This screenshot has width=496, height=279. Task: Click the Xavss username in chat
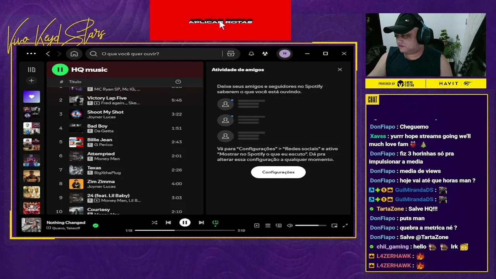tap(378, 136)
